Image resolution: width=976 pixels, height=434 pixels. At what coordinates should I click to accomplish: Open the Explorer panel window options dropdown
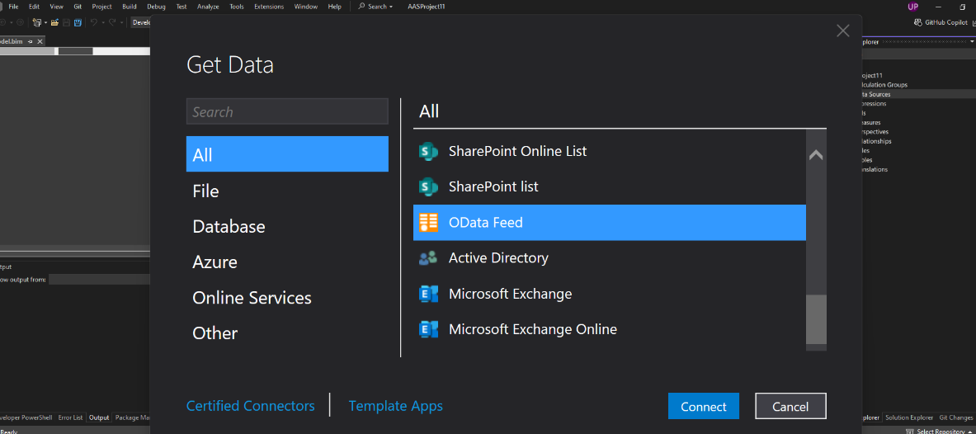tap(972, 42)
